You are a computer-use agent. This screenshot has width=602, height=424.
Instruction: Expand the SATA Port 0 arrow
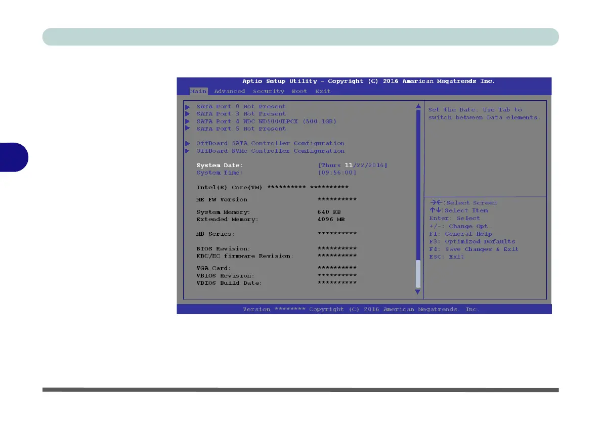point(187,107)
